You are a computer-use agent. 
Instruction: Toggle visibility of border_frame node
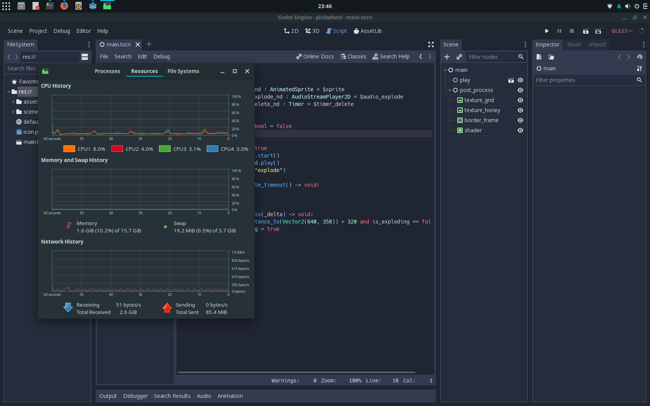point(520,120)
